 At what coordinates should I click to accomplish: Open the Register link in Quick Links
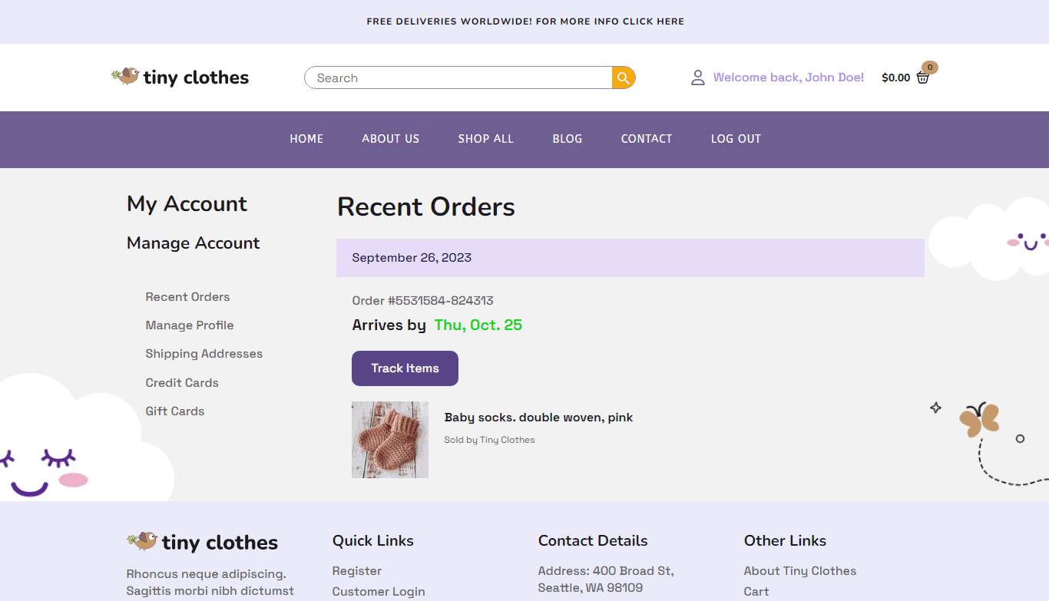[x=357, y=571]
